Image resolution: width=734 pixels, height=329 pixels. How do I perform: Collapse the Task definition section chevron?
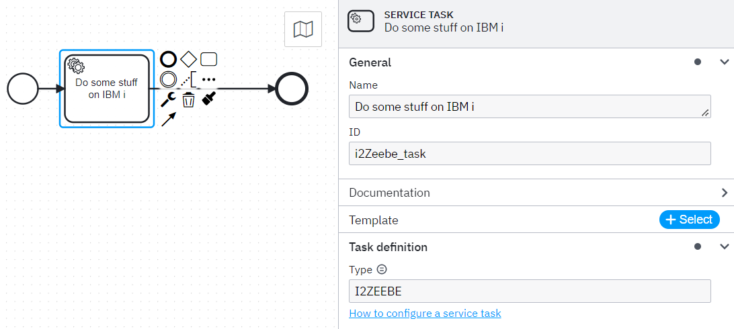point(724,246)
